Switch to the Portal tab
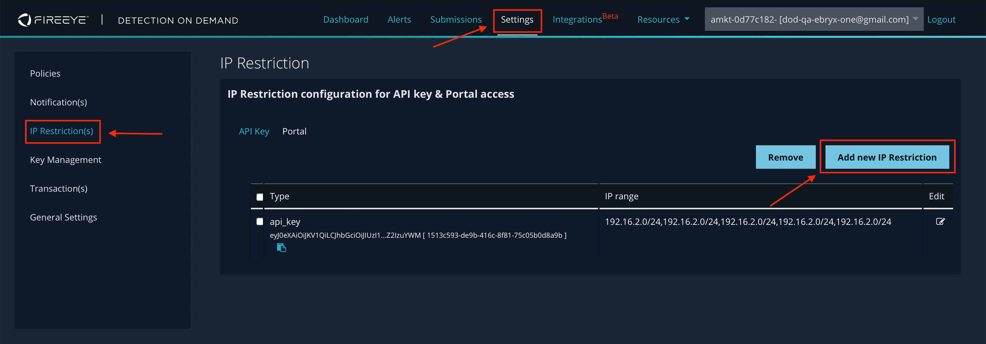The image size is (986, 344). click(294, 131)
